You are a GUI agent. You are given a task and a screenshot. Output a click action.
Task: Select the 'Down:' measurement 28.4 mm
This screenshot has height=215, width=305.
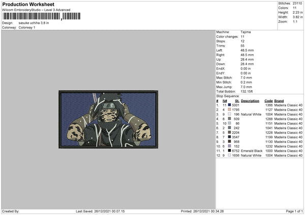[x=247, y=64]
